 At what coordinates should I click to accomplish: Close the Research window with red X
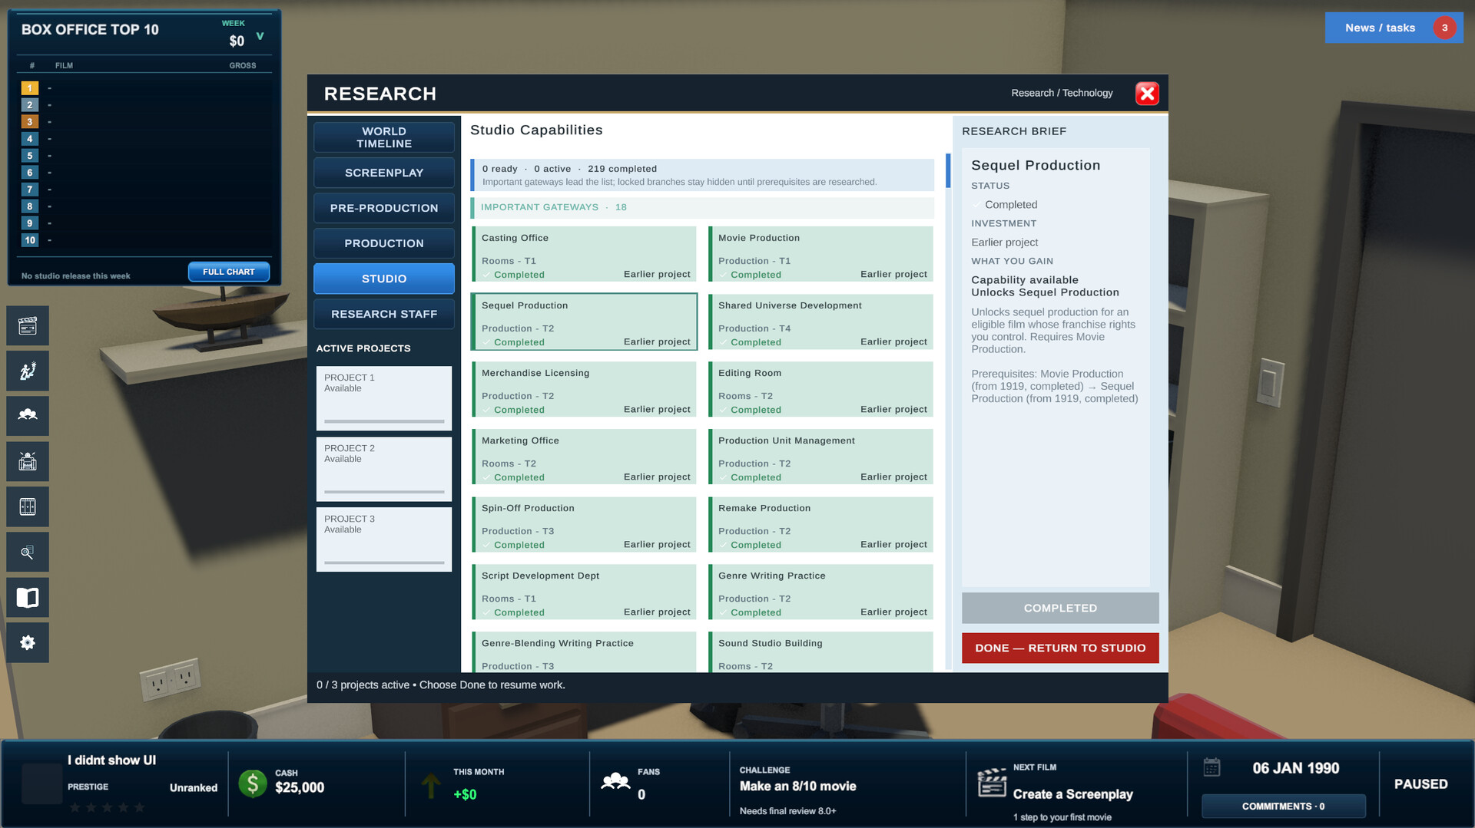click(1147, 94)
